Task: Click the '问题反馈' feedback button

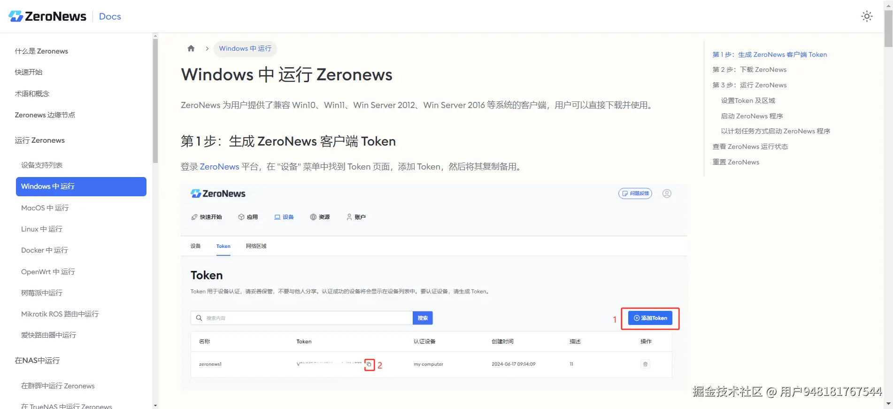Action: coord(635,193)
